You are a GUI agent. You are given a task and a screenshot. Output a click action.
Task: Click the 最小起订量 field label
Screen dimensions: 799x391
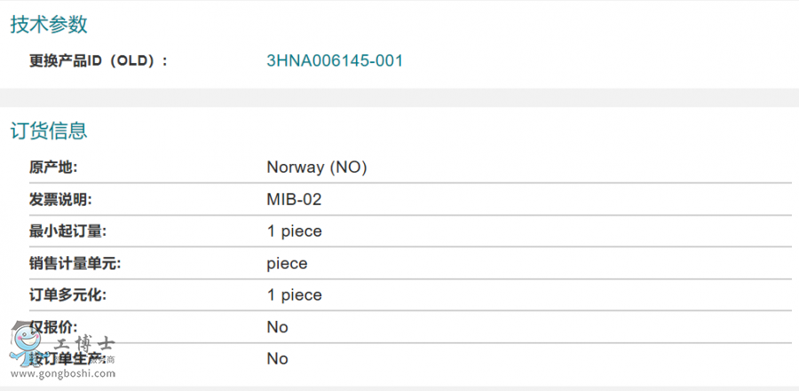[67, 231]
